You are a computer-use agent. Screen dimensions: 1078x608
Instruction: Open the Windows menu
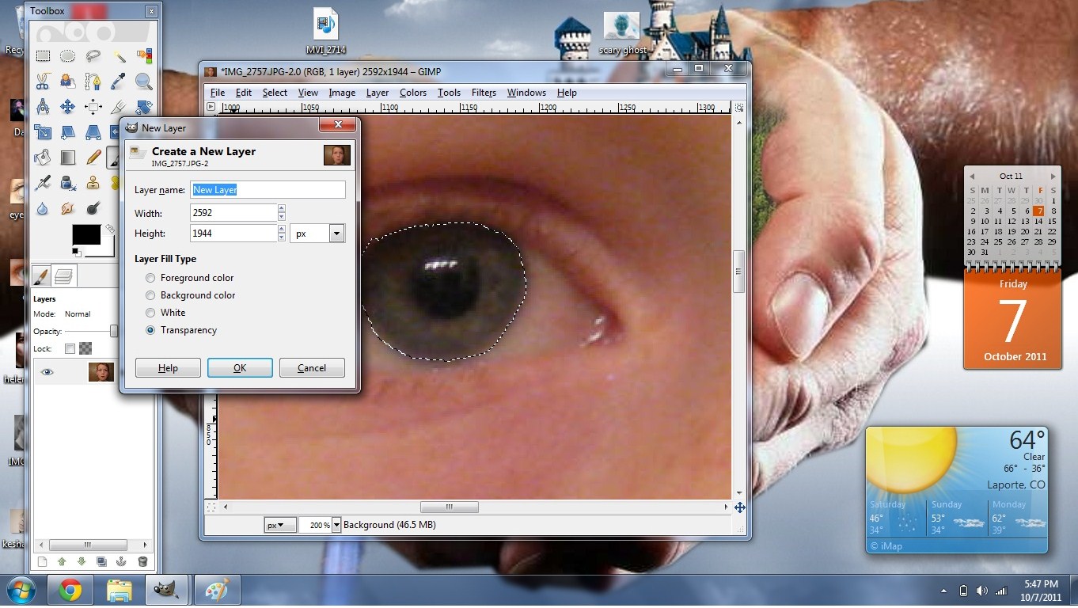click(526, 93)
